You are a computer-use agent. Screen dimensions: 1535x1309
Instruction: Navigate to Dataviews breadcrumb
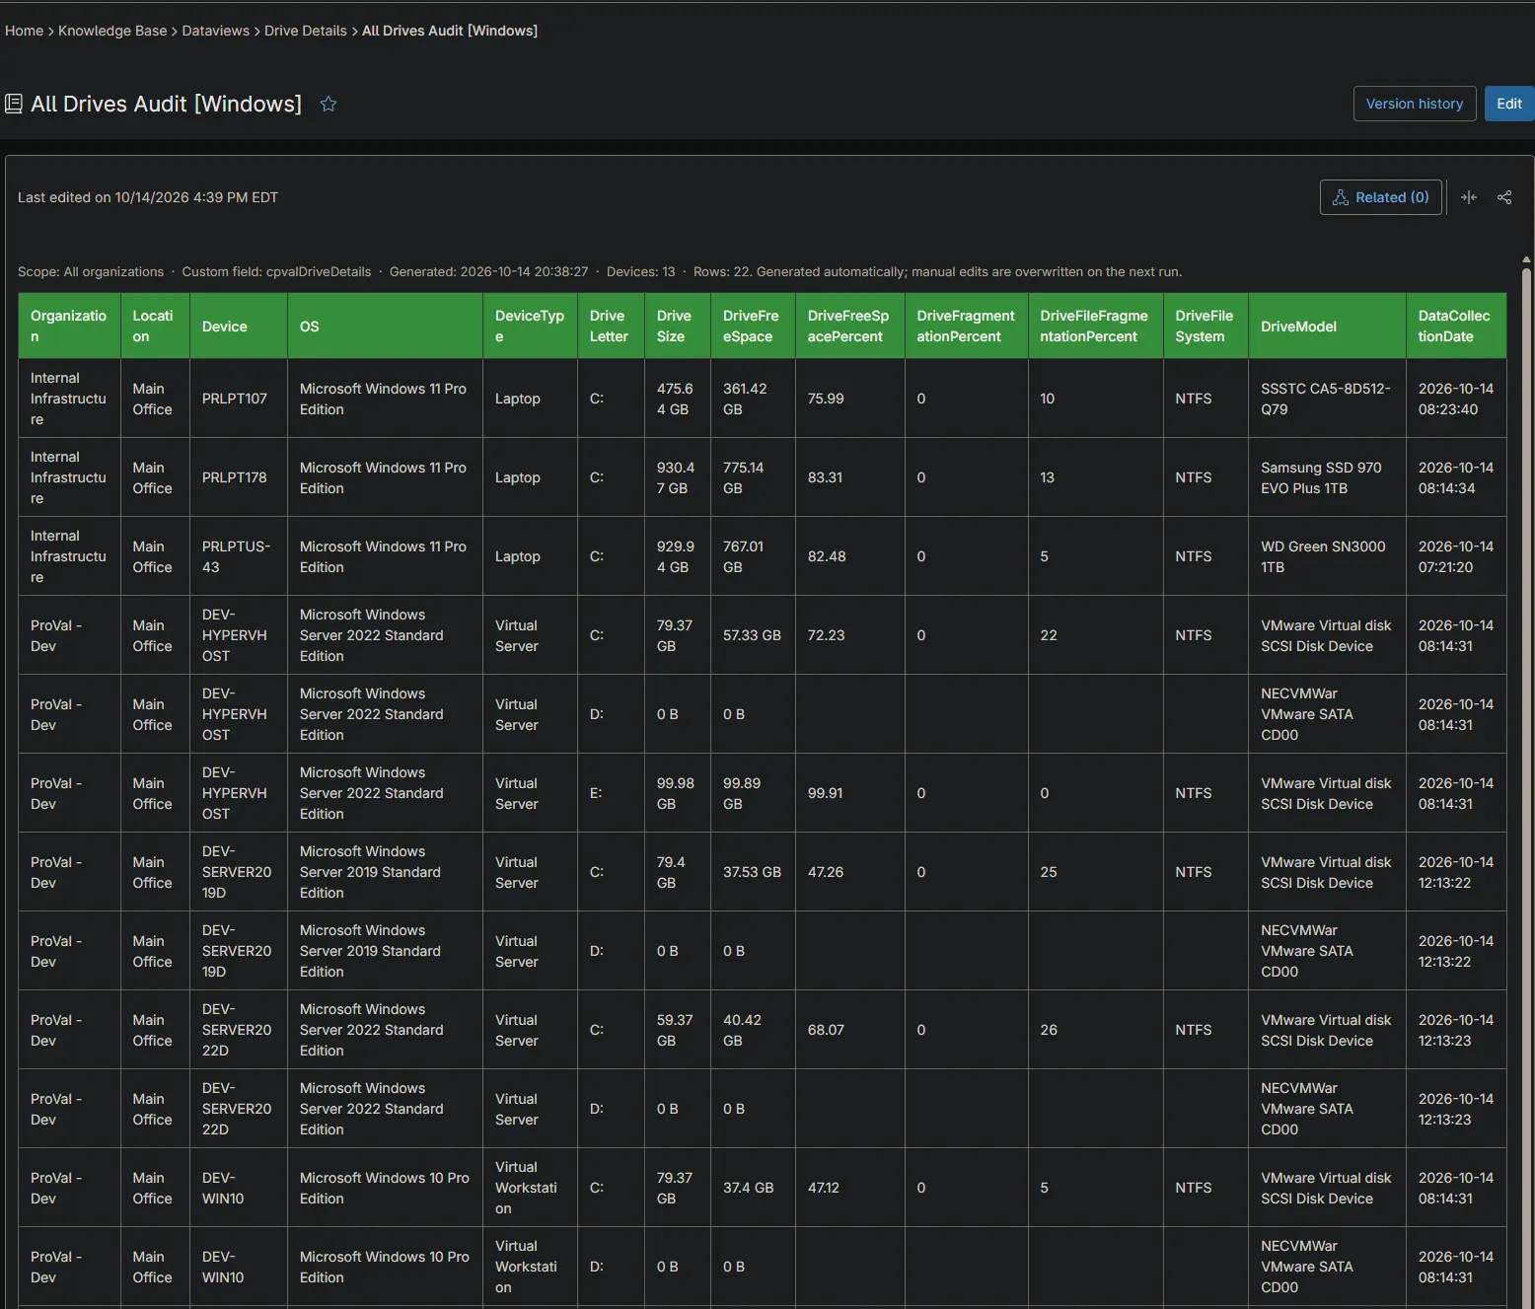(x=216, y=31)
